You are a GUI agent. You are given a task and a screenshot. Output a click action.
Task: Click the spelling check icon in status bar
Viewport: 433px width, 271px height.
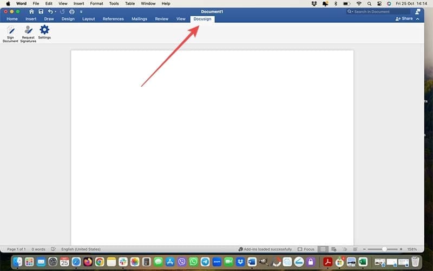click(53, 249)
